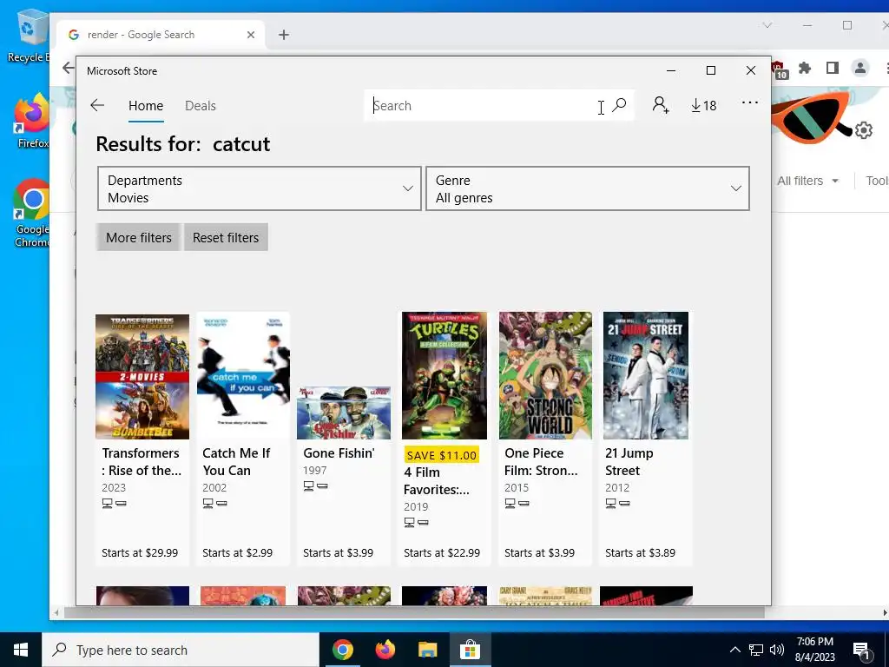Open the Windows Start menu
This screenshot has height=667, width=889.
(21, 650)
